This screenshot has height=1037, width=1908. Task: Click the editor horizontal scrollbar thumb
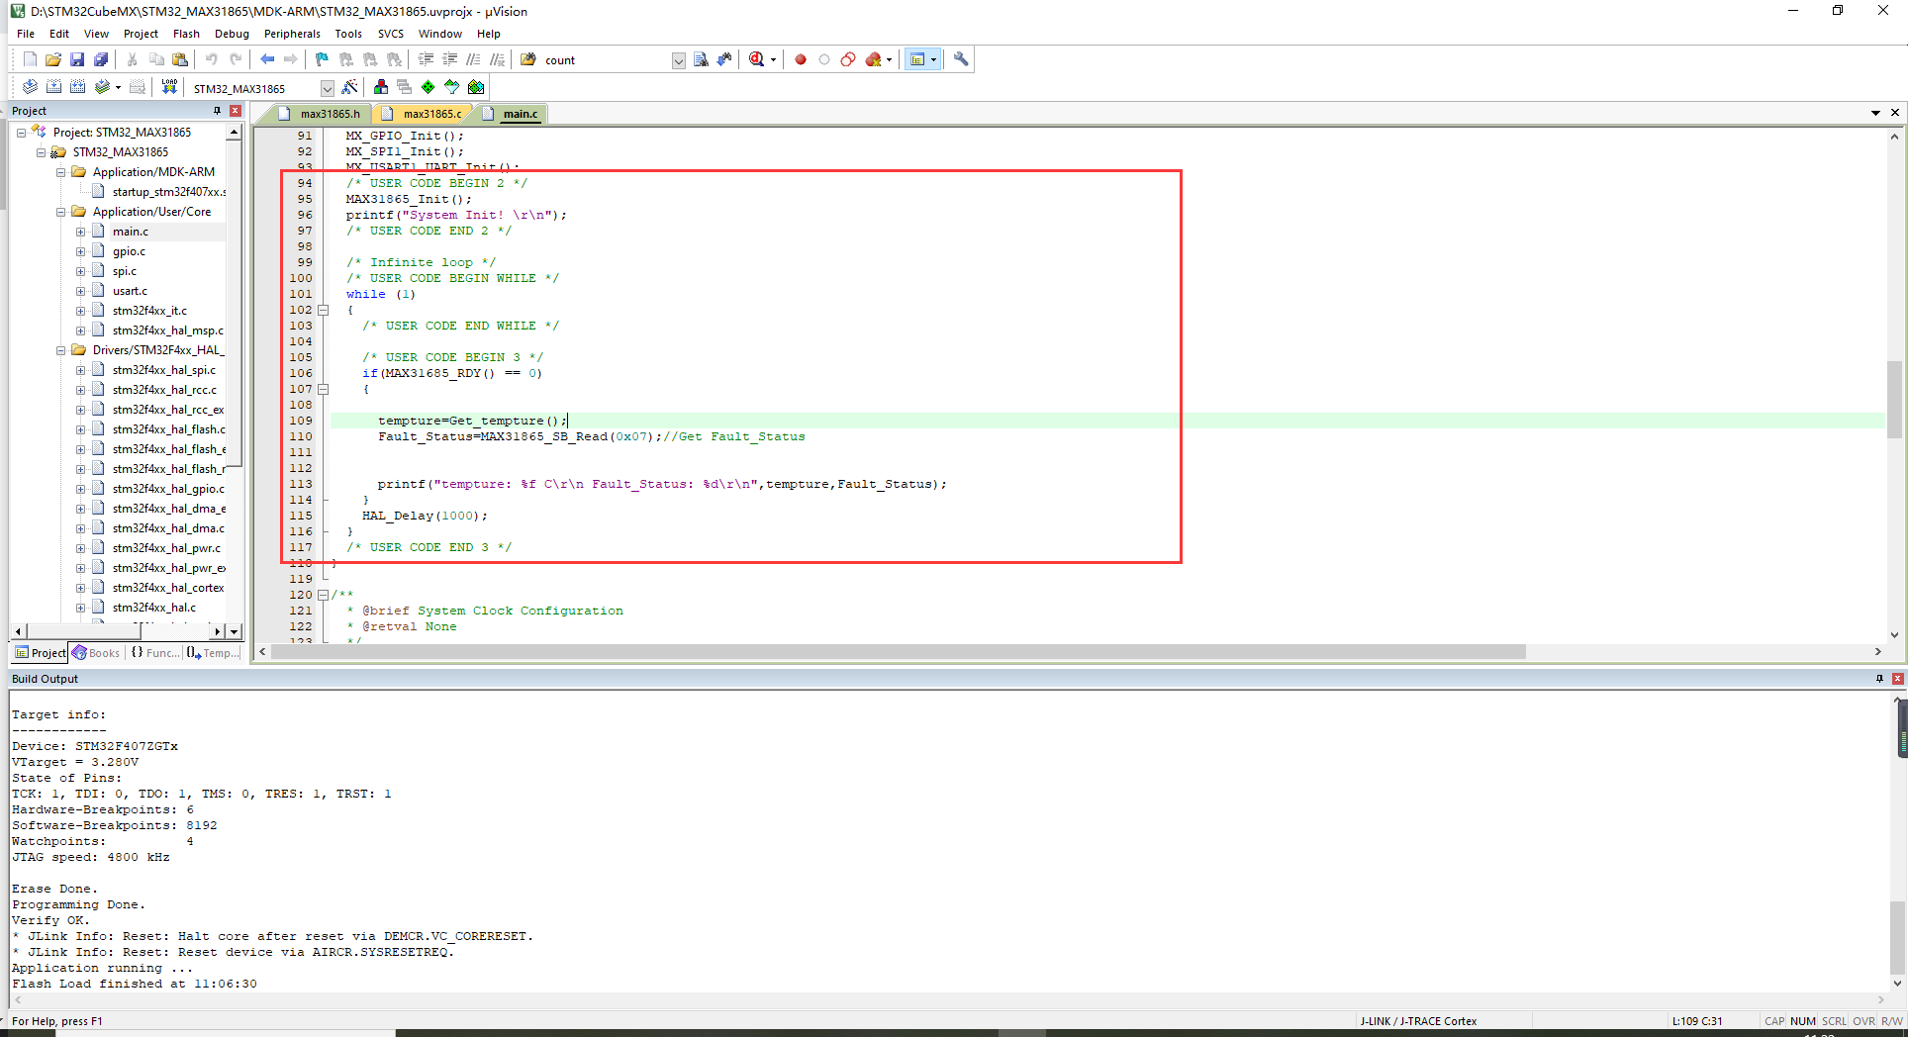tap(899, 652)
